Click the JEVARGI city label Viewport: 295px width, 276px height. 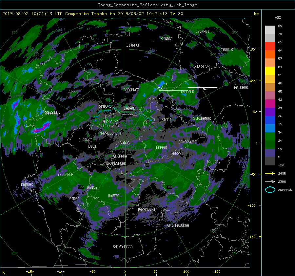click(x=202, y=32)
